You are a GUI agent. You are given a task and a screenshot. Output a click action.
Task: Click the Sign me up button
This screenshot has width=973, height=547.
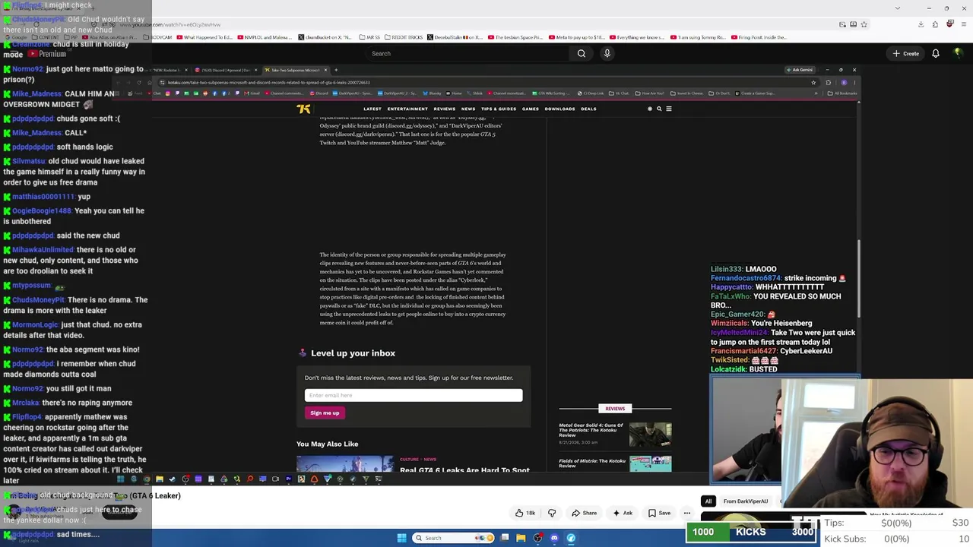click(x=325, y=413)
